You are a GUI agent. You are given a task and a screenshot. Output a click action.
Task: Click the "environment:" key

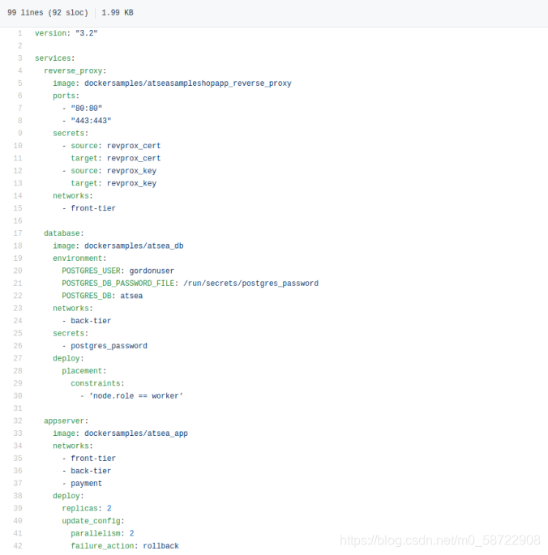(79, 258)
